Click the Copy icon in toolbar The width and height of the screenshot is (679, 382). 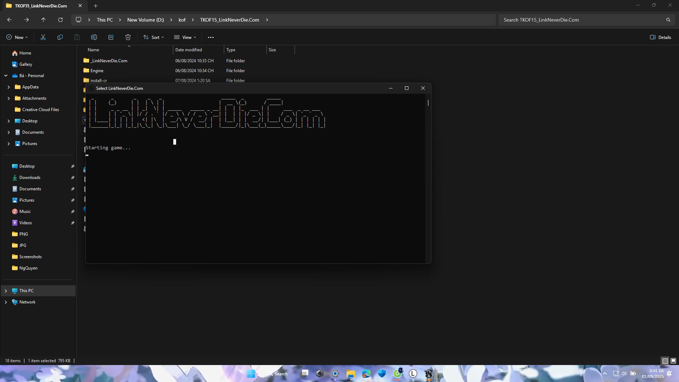pos(60,37)
